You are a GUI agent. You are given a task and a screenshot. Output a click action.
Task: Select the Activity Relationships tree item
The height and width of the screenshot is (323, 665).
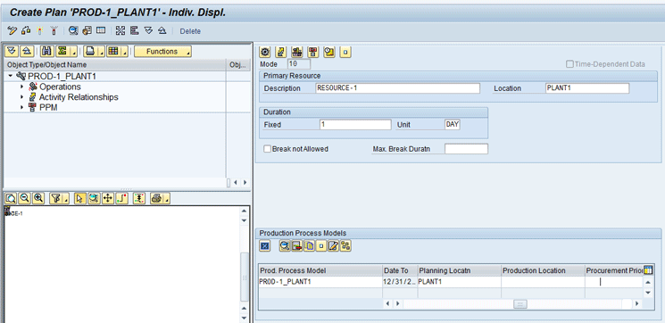coord(79,97)
